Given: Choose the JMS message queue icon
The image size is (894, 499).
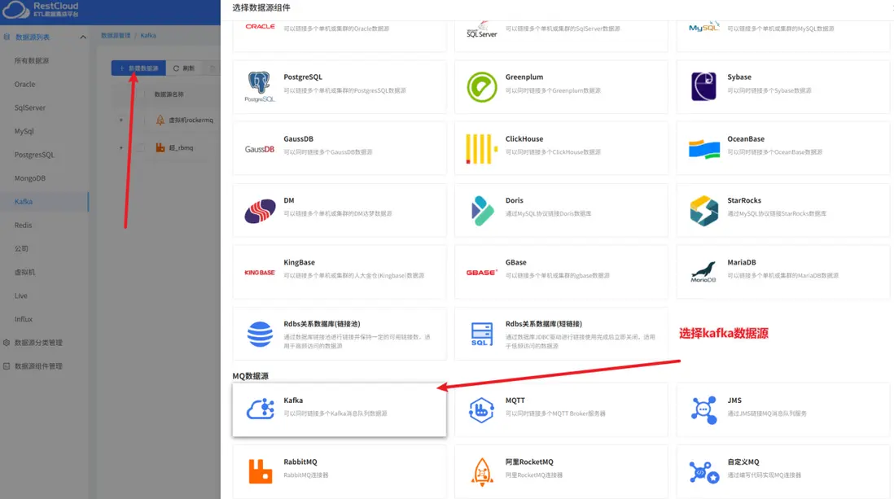Looking at the screenshot, I should [703, 410].
